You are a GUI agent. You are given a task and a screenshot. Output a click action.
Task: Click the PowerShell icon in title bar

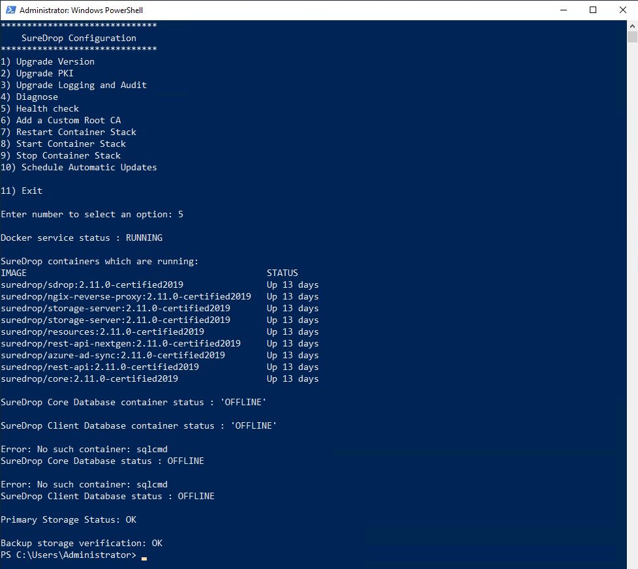pos(11,10)
